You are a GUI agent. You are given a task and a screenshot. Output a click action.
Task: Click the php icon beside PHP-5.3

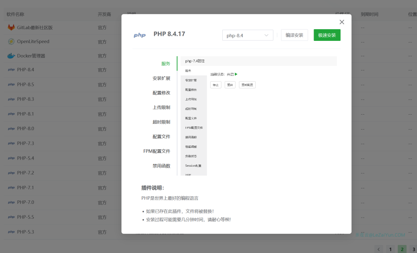11,232
